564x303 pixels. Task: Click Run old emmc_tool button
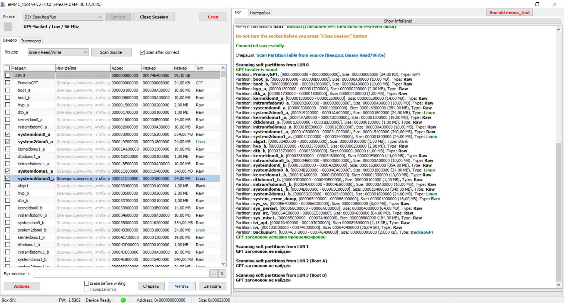click(509, 12)
